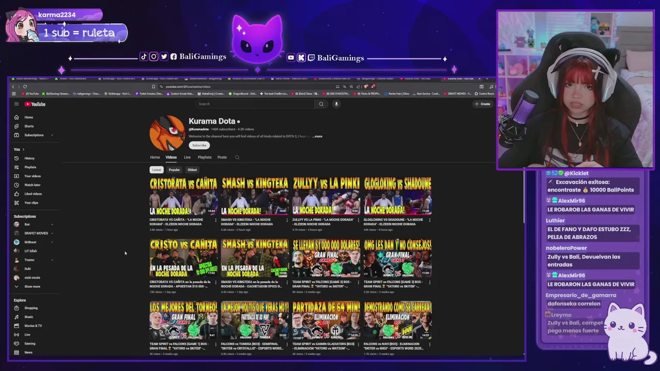Expand the You section chevron

coord(23,149)
